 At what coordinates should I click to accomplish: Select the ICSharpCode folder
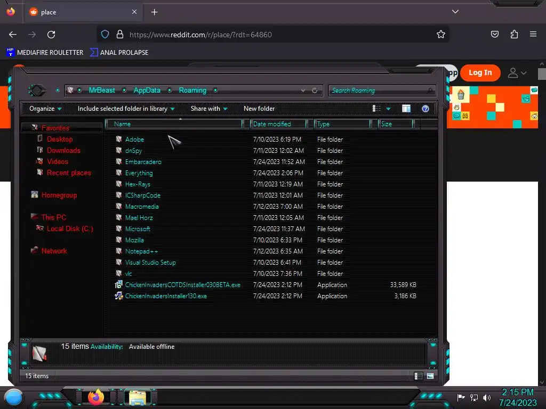(x=143, y=195)
